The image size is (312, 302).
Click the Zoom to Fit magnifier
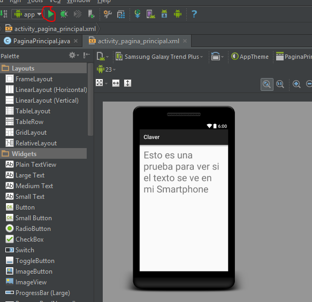pos(267,84)
